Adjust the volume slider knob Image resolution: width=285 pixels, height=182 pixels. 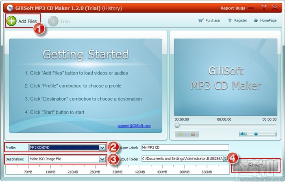[256, 134]
